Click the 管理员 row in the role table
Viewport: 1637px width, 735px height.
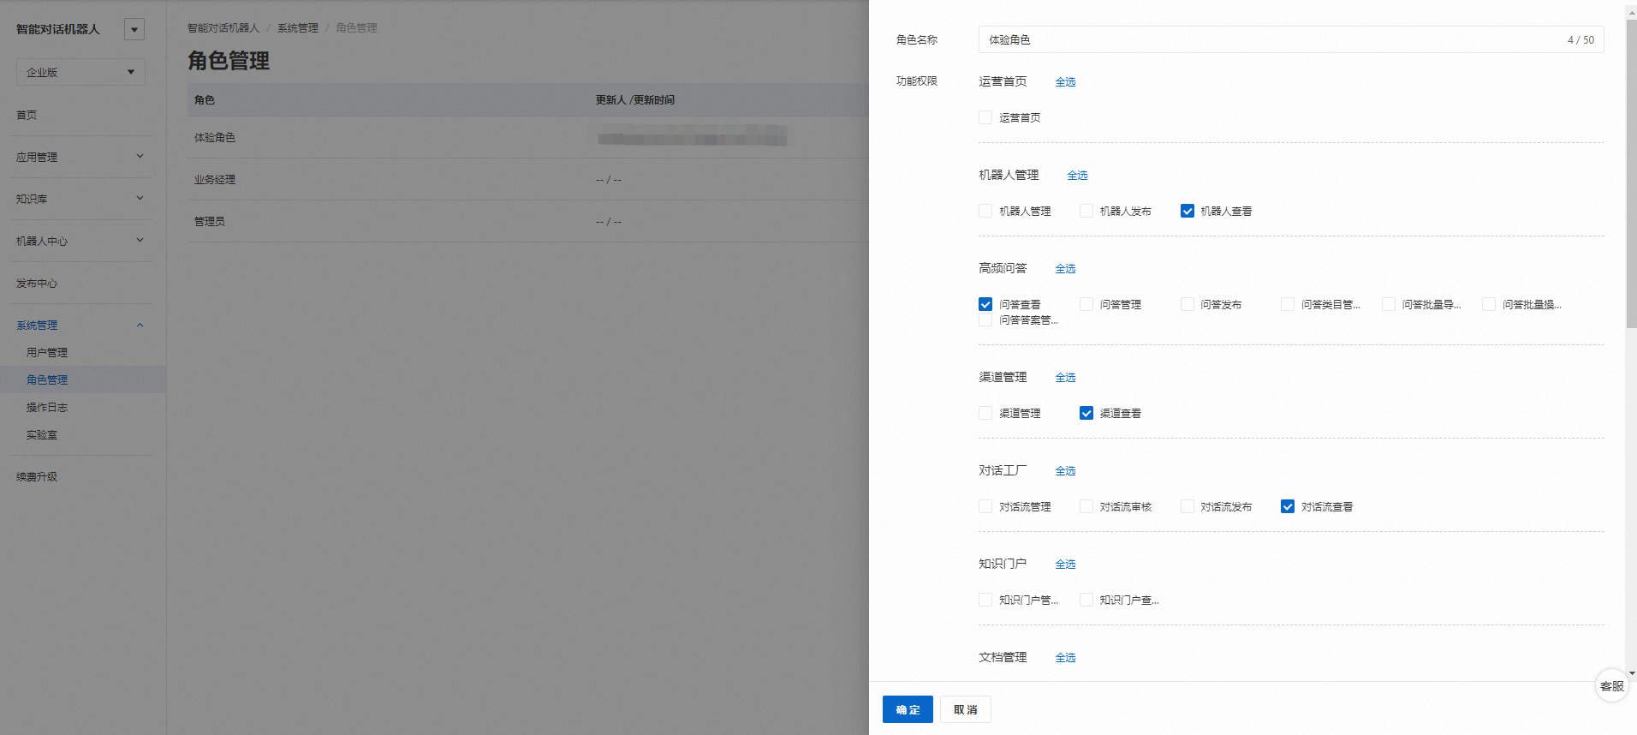point(528,221)
